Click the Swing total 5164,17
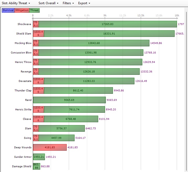Viewport: 188px width, 172px height. click(80, 138)
